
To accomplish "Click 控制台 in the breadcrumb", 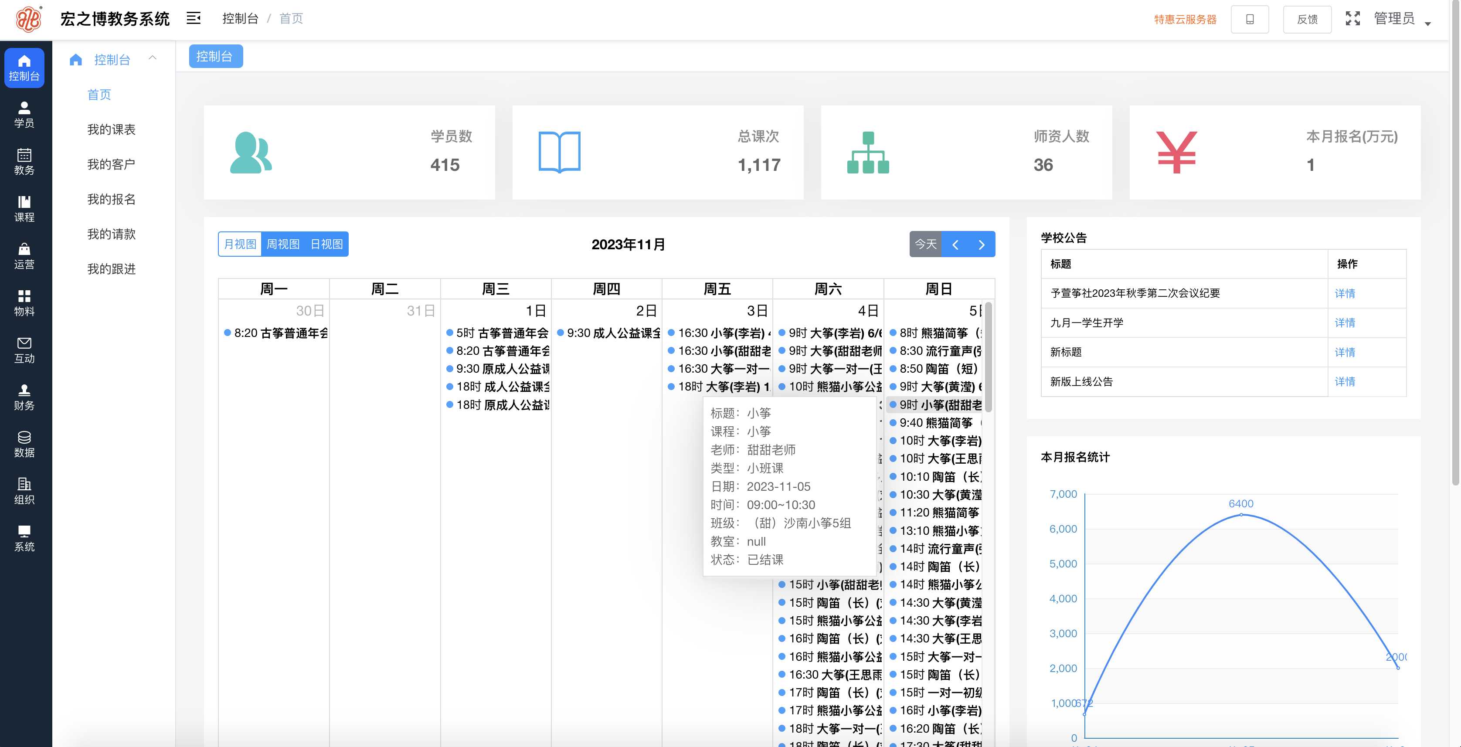I will click(241, 19).
